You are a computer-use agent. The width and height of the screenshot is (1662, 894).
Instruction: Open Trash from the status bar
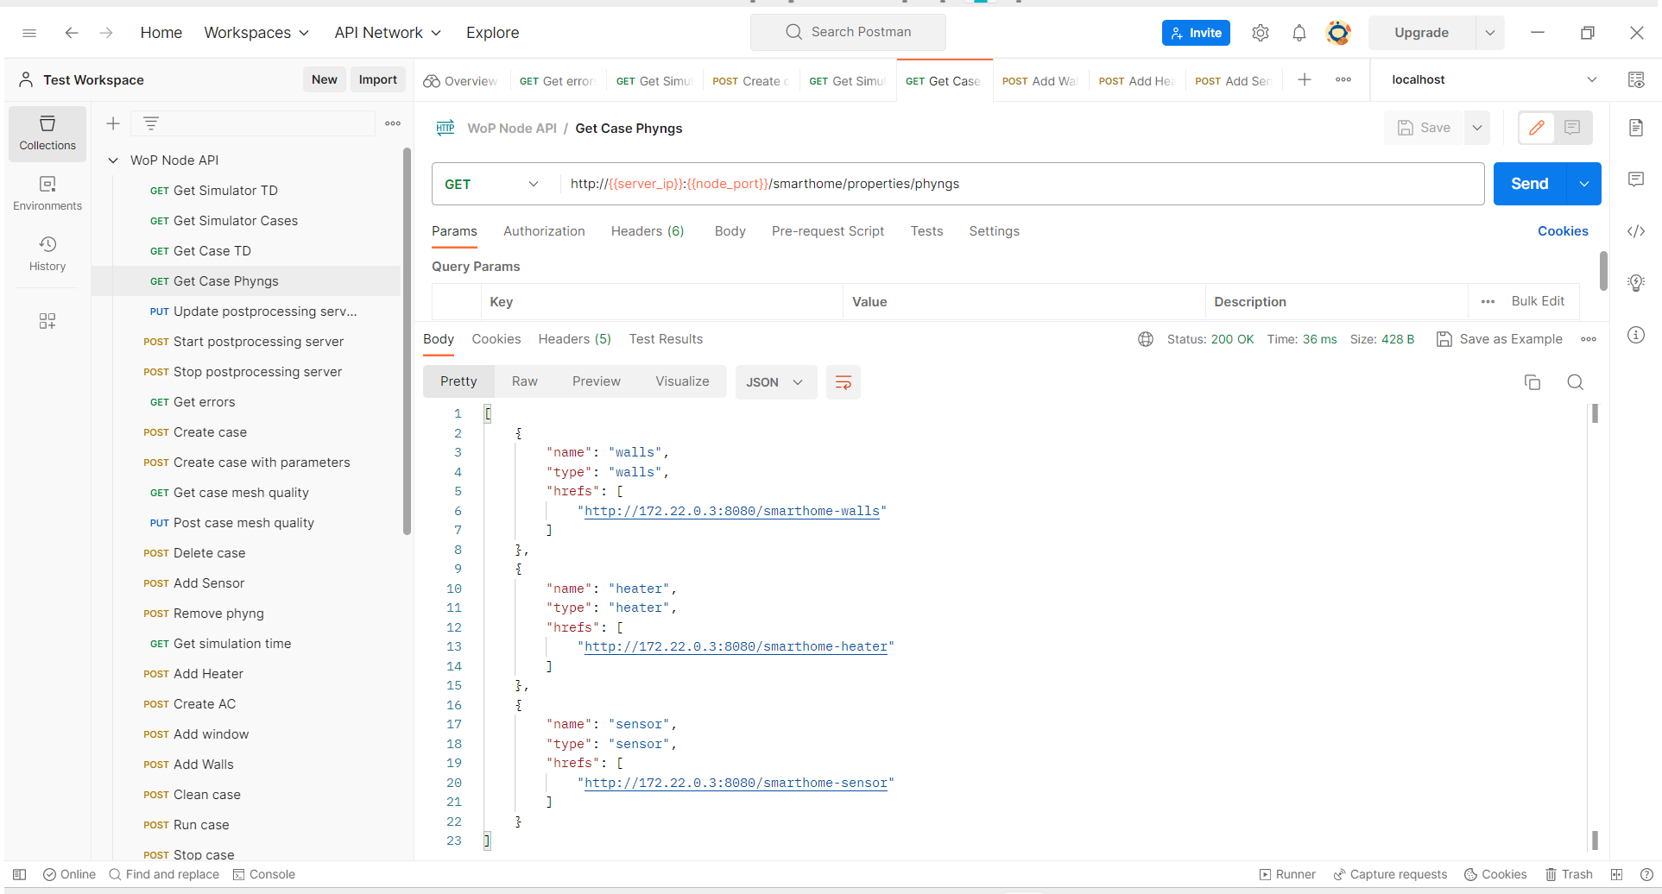point(1569,874)
